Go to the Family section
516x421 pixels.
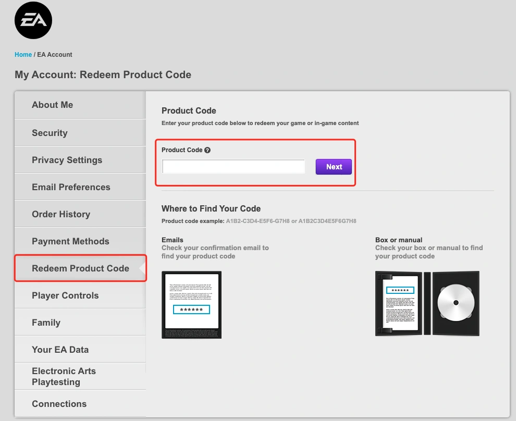tap(46, 323)
